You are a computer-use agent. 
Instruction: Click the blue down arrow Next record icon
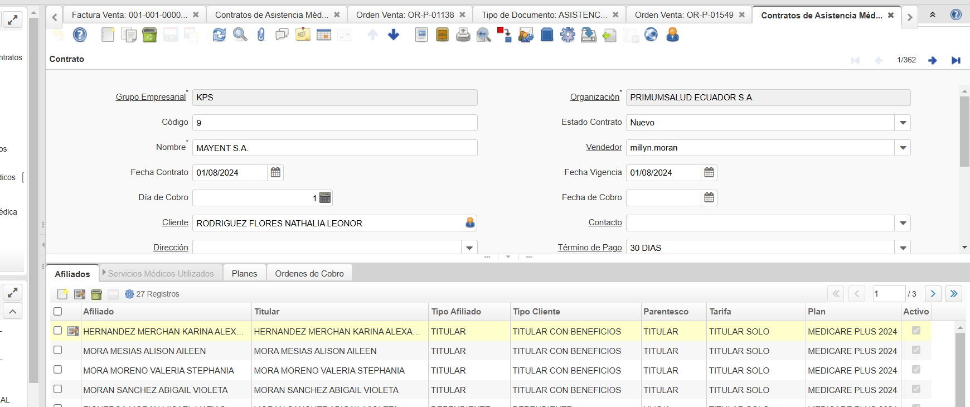pyautogui.click(x=394, y=35)
